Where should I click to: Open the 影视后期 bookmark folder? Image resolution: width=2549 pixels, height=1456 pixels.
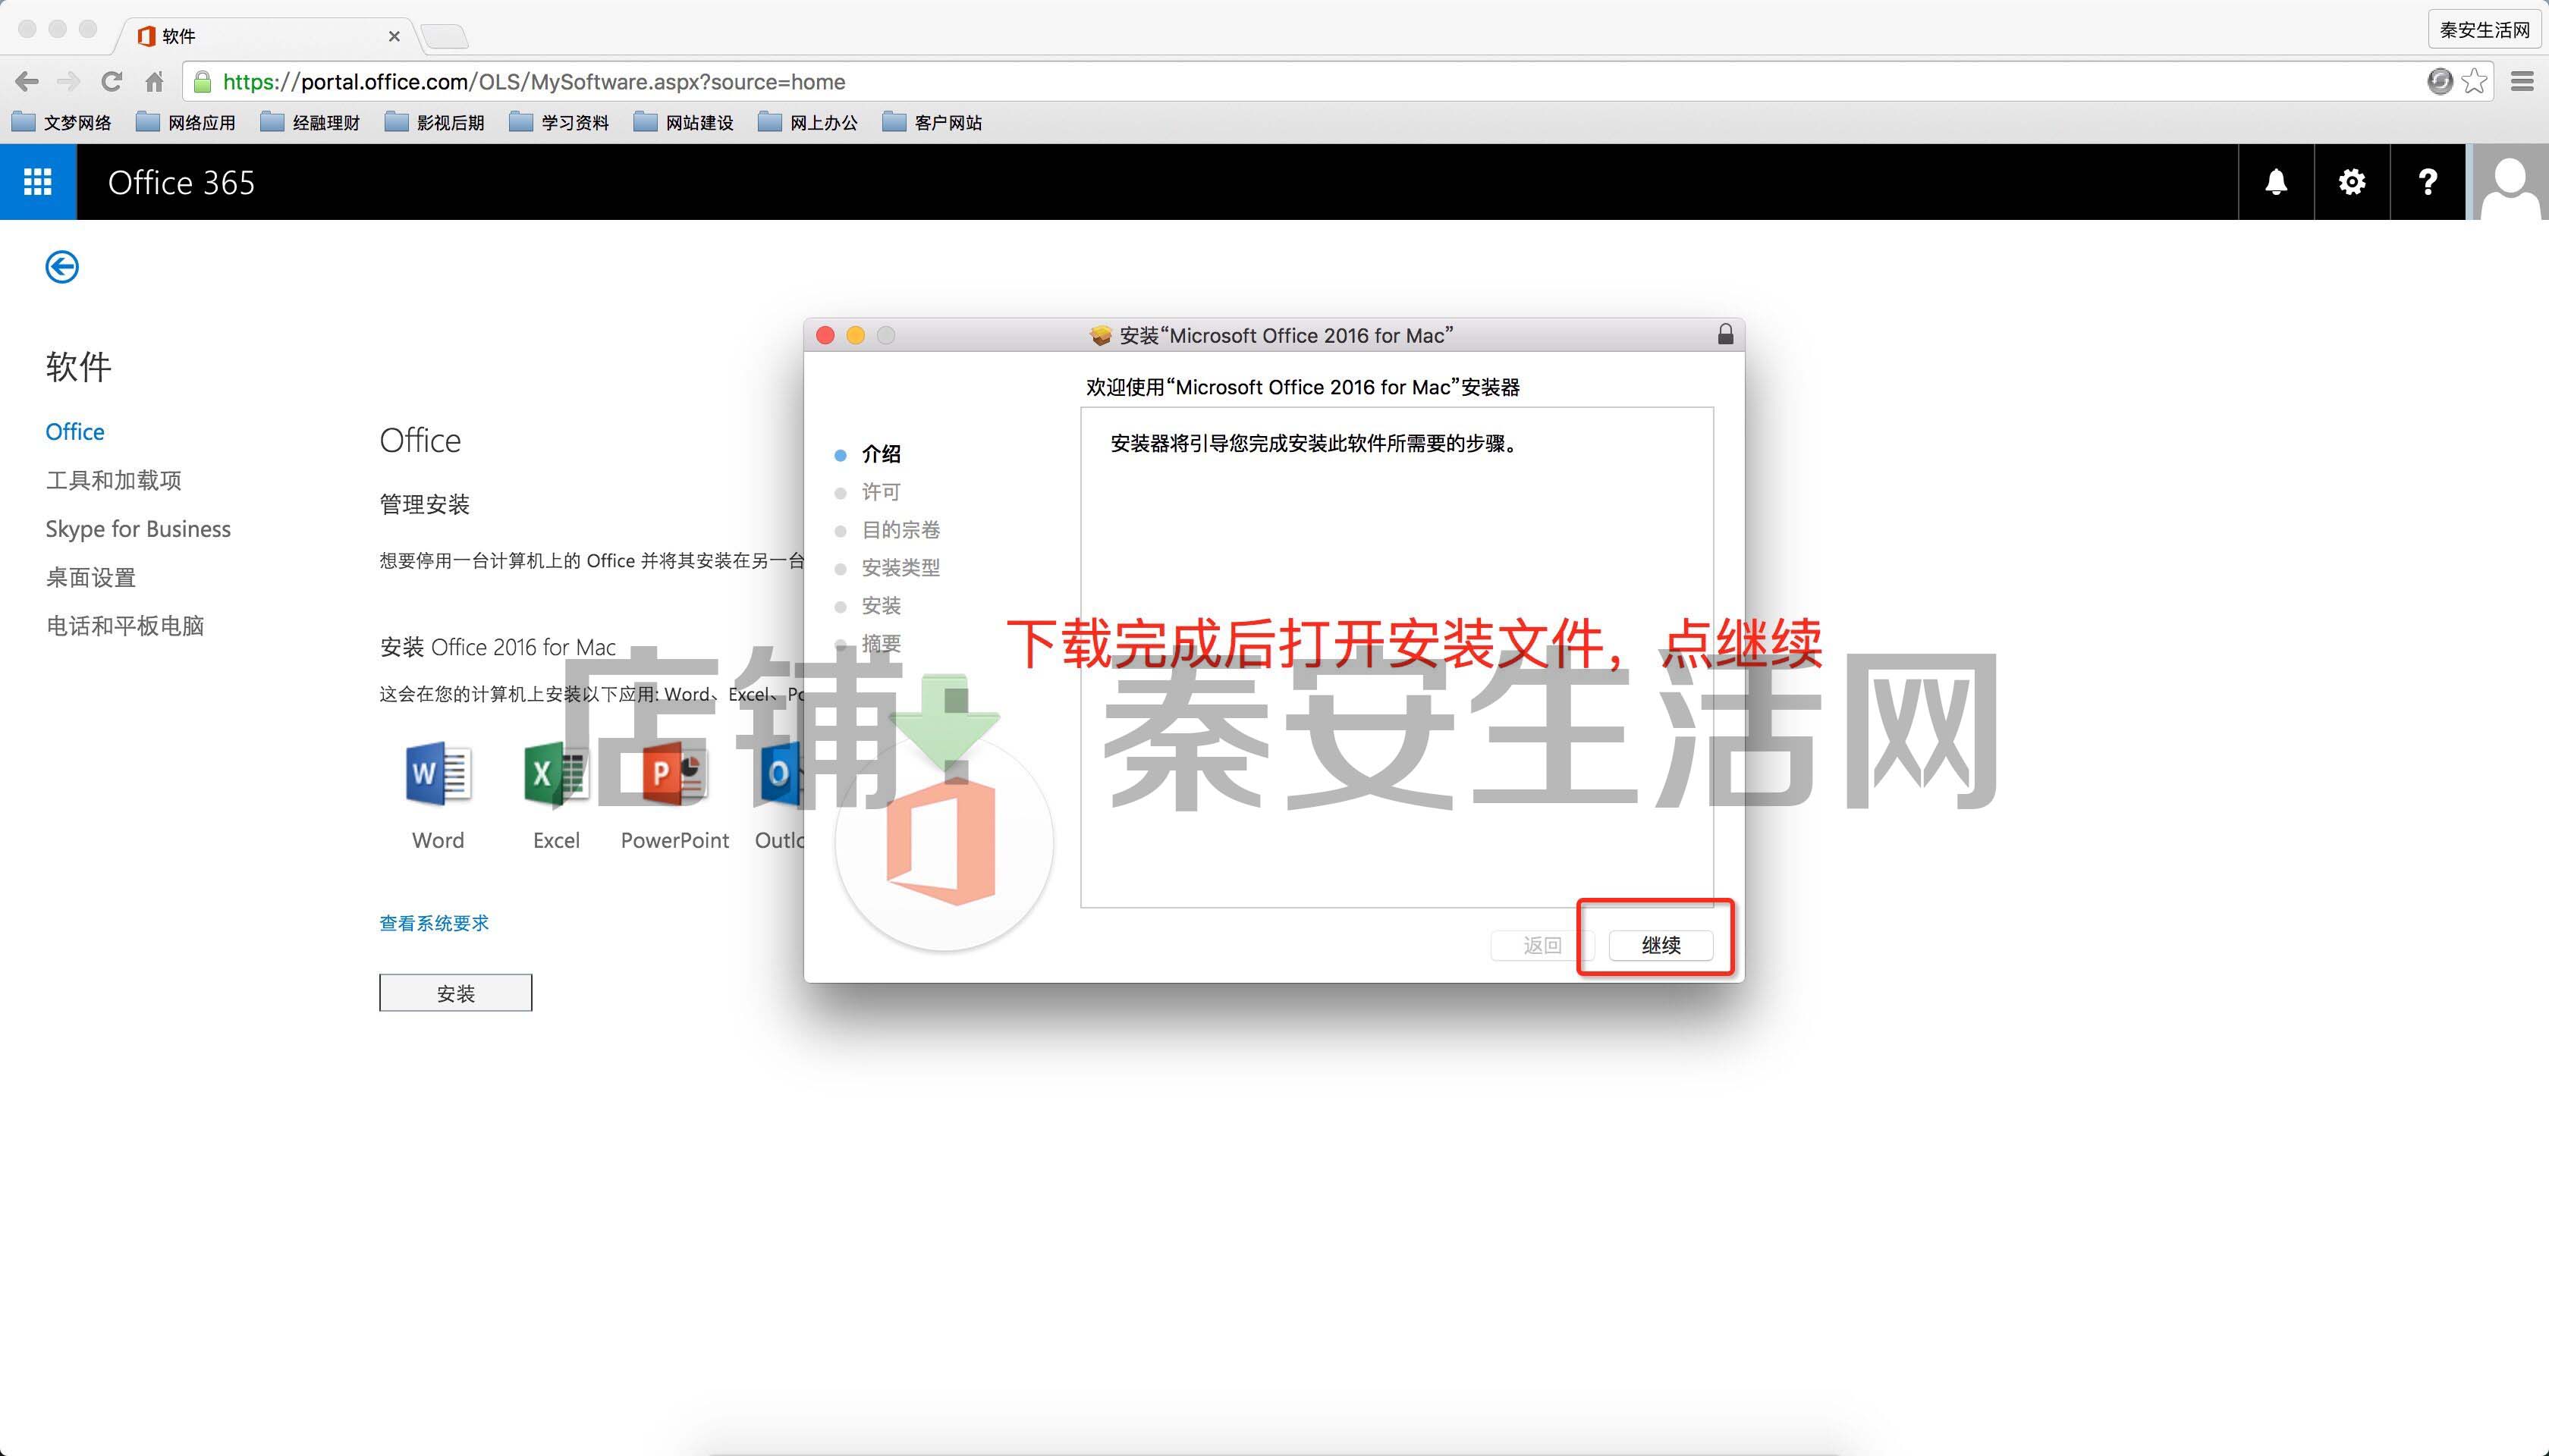point(435,122)
